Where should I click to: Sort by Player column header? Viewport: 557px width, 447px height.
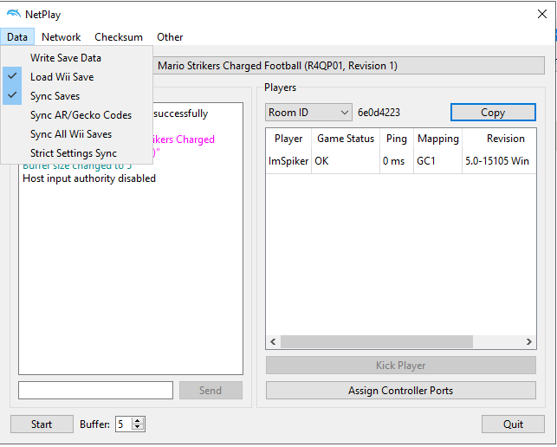tap(288, 139)
